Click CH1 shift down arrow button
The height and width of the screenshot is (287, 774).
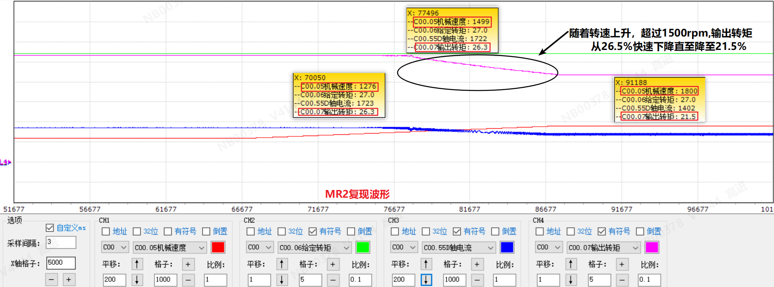pyautogui.click(x=137, y=280)
